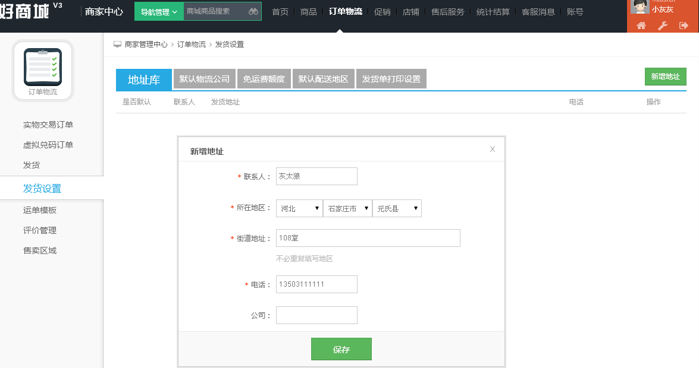Image resolution: width=699 pixels, height=368 pixels.
Task: Click 商家管理中心 breadcrumb link
Action: pyautogui.click(x=146, y=44)
